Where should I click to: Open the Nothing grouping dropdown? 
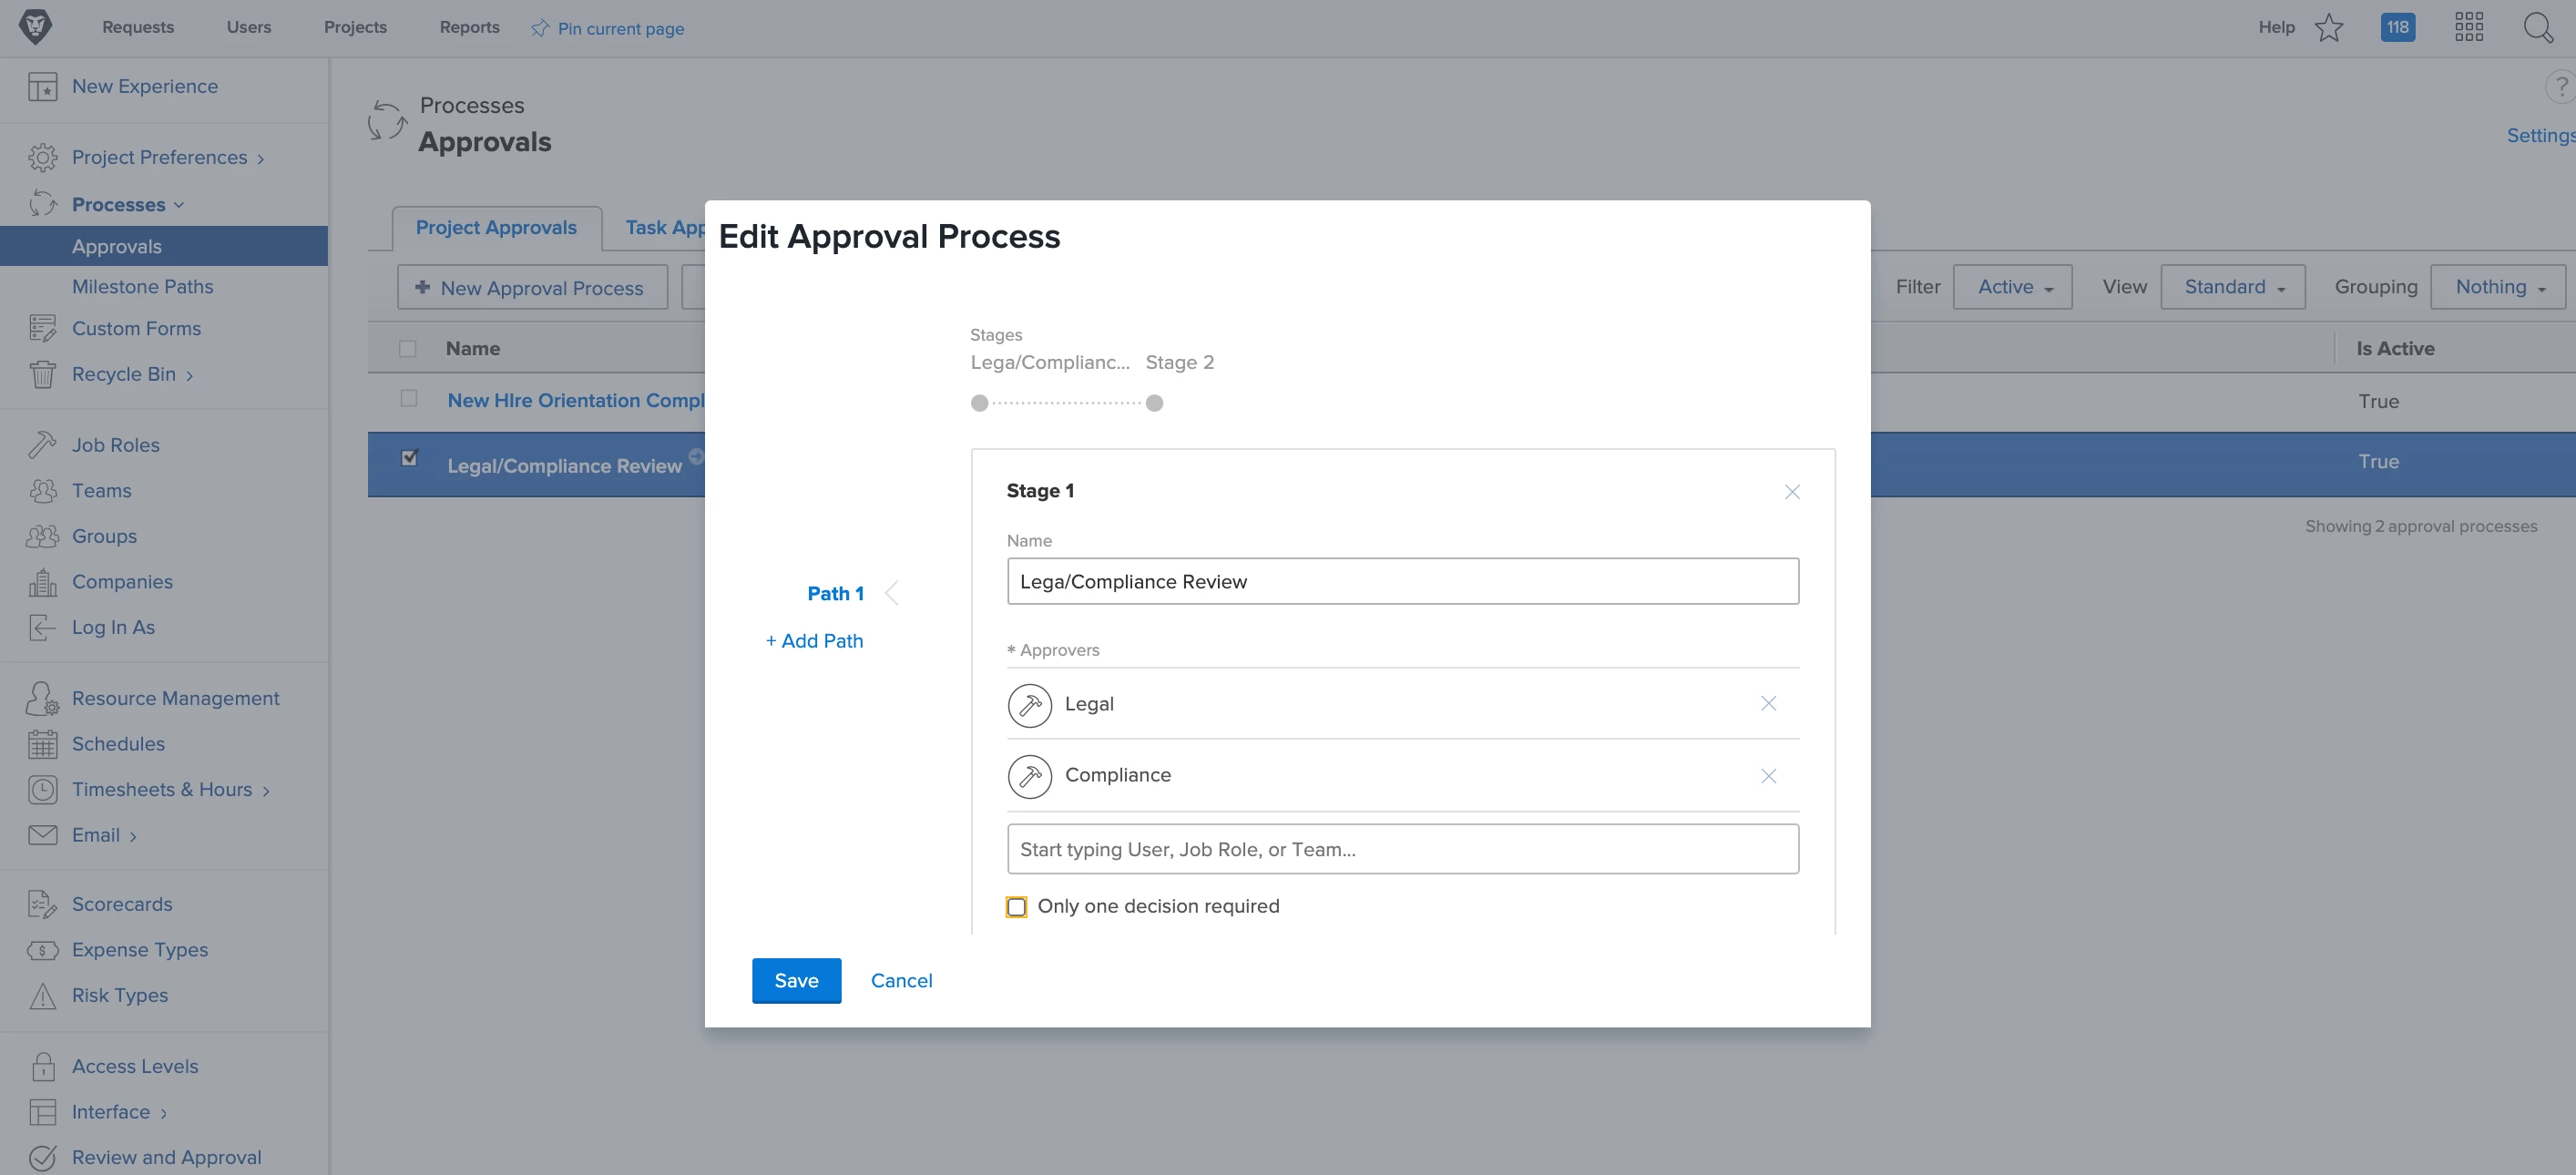pos(2497,287)
